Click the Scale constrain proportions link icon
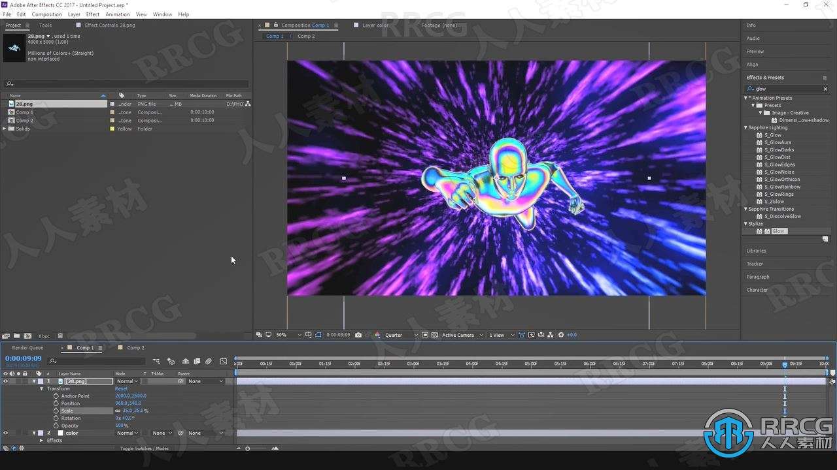837x470 pixels. click(118, 411)
